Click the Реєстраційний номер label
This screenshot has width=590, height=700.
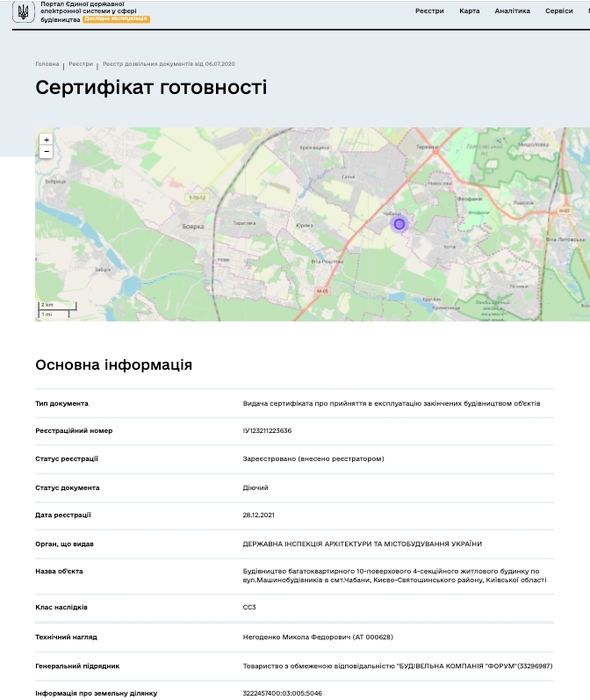(x=74, y=430)
